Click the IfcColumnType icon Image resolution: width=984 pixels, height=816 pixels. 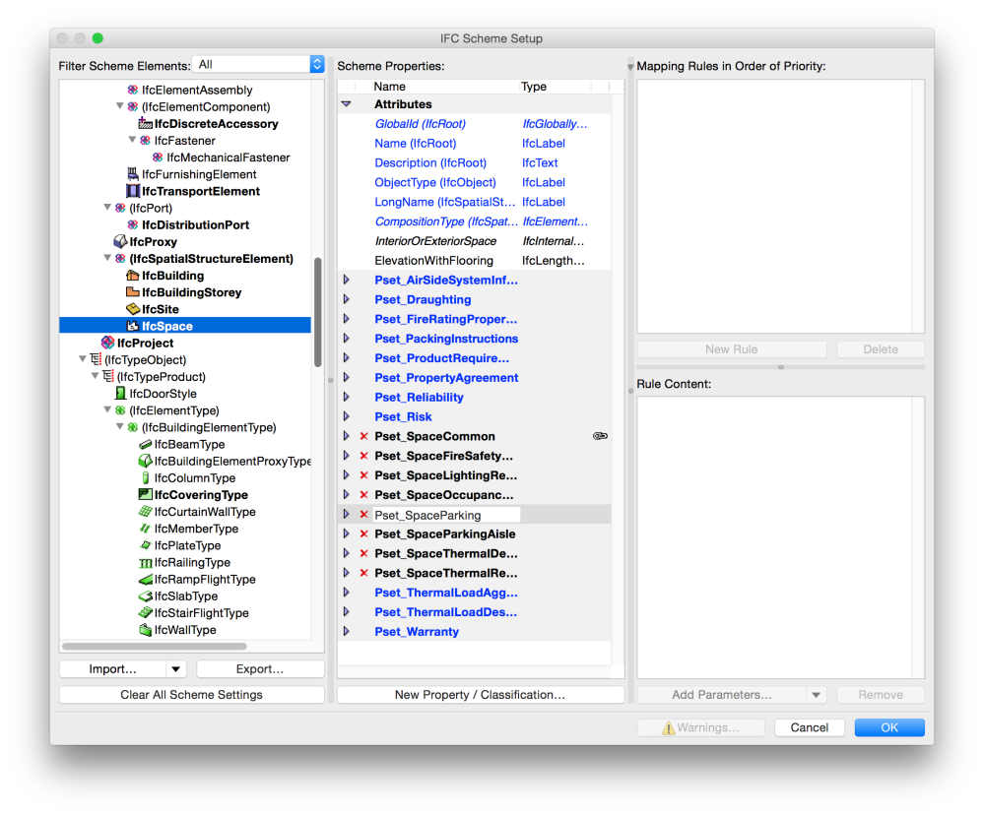tap(146, 478)
